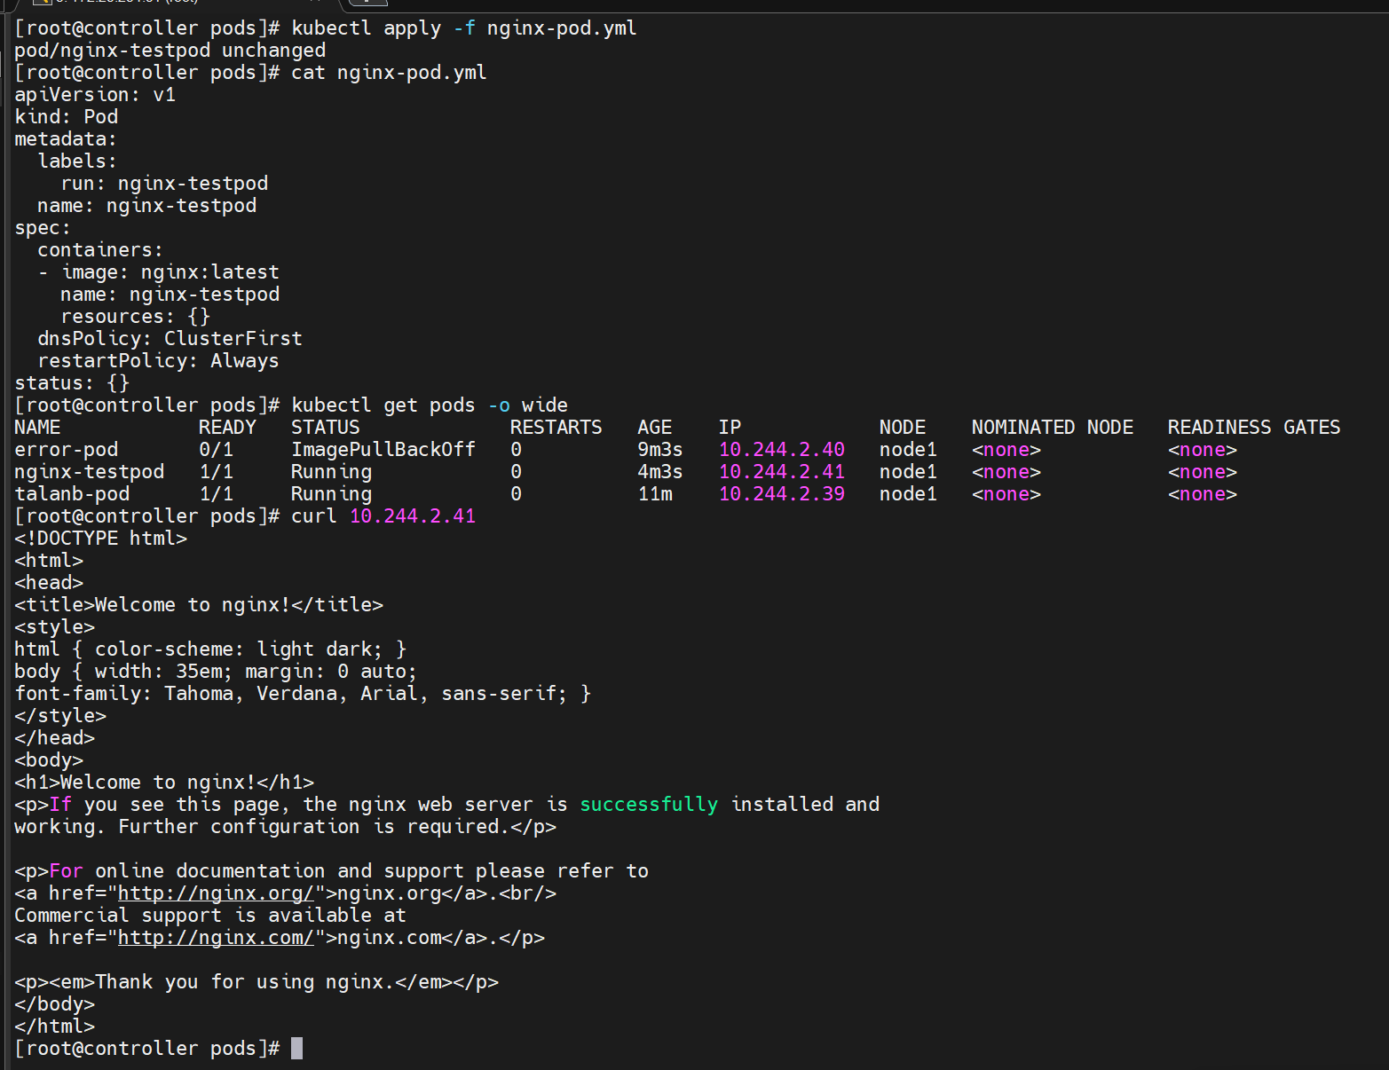Select the 'error-pod' name in the pod table
This screenshot has width=1389, height=1070.
[67, 450]
